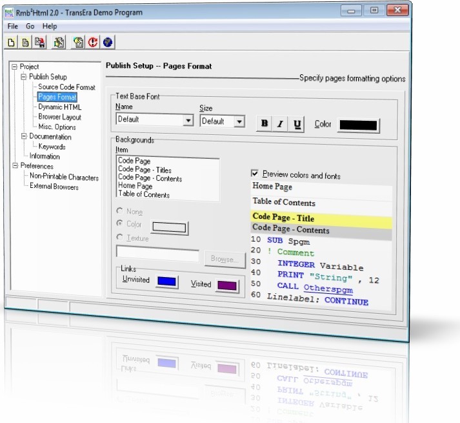Click yellow 'Code Page - Title' preview bar
This screenshot has width=460, height=423.
pyautogui.click(x=321, y=218)
